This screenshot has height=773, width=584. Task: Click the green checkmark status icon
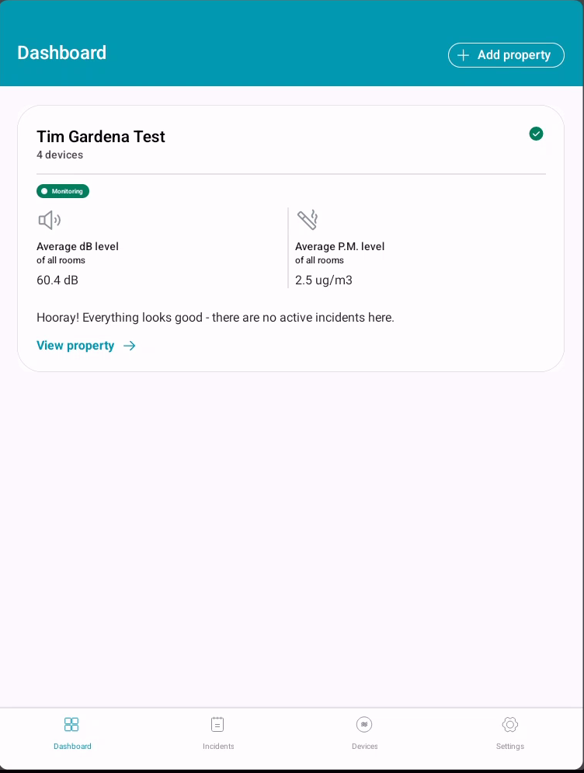[536, 134]
